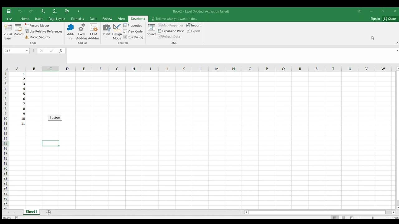The image size is (399, 224).
Task: Open the Name Box dropdown arrow
Action: (27, 51)
